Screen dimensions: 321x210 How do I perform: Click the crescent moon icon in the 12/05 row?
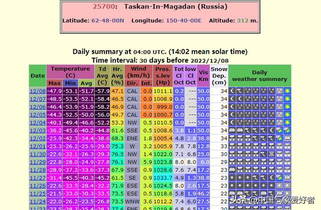point(232,115)
